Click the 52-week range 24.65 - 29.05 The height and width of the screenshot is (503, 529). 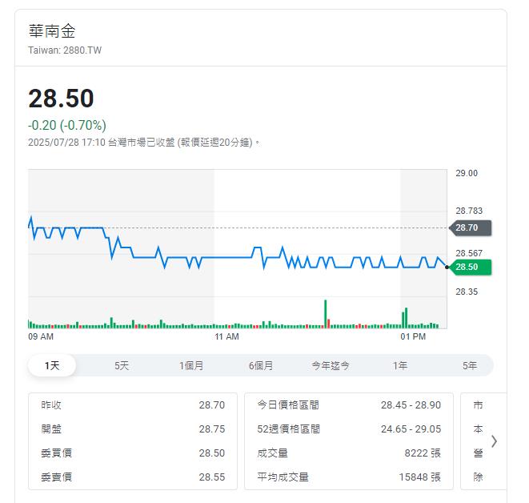[x=411, y=429]
